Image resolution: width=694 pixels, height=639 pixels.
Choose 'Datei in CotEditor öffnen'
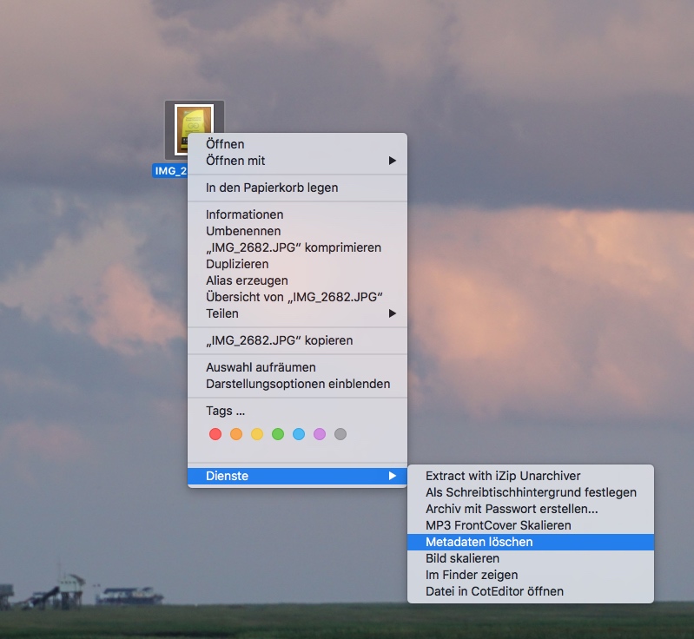(x=494, y=591)
